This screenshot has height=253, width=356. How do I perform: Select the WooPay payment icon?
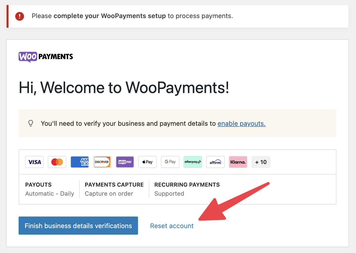(125, 162)
